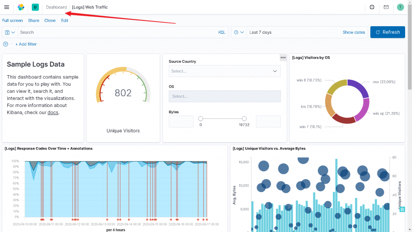Click the [Logs] Web Traffic breadcrumb
The height and width of the screenshot is (232, 412).
90,7
